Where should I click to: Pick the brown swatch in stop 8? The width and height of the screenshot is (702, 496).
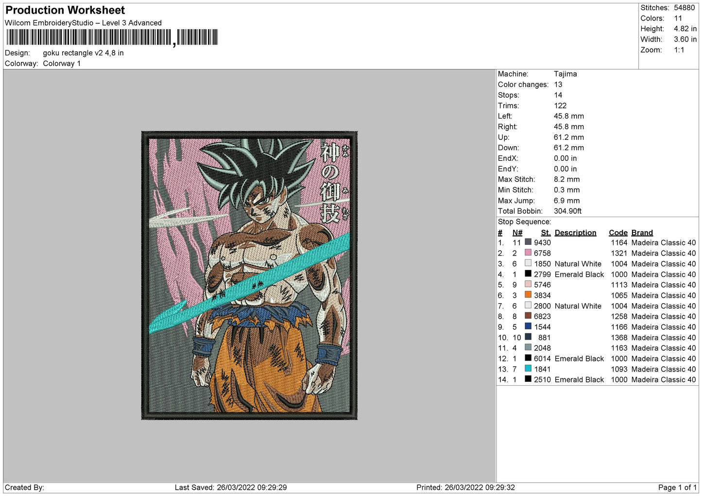[528, 316]
